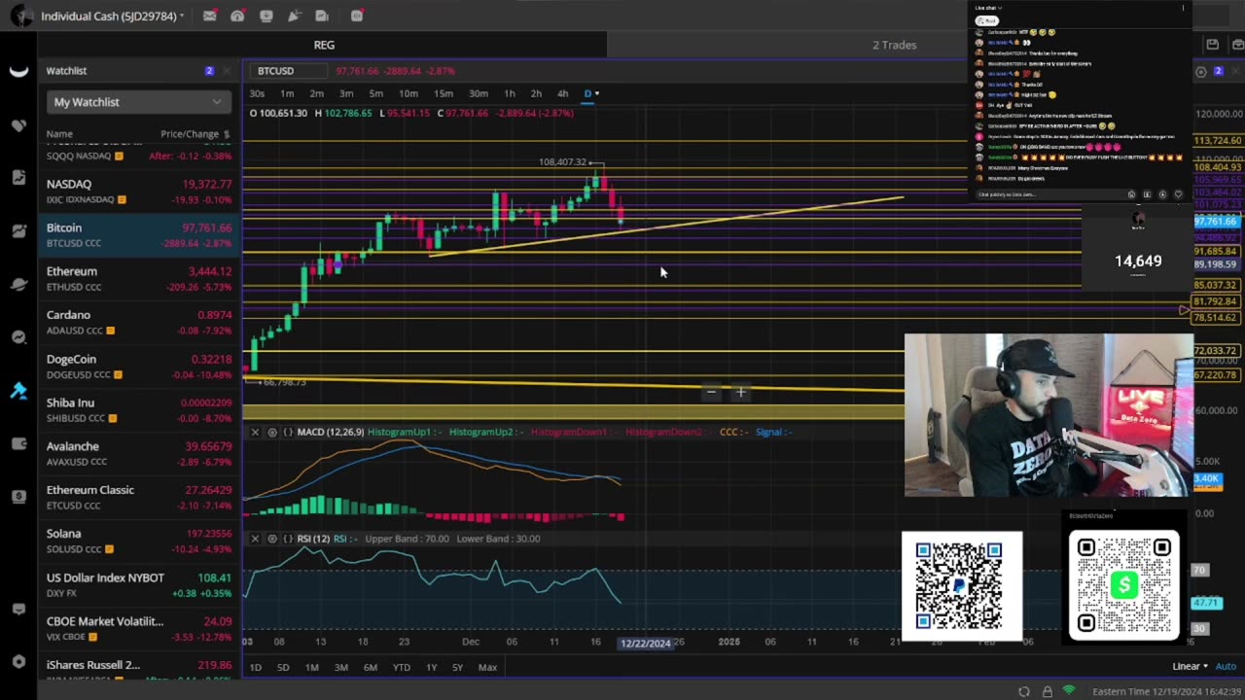Open the customer support headset icon
This screenshot has height=700, width=1245.
tap(237, 16)
